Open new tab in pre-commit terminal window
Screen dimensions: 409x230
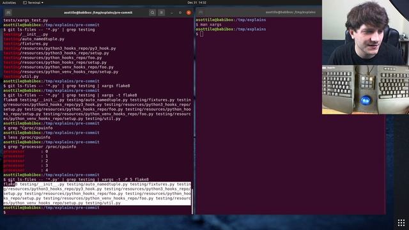(8, 13)
